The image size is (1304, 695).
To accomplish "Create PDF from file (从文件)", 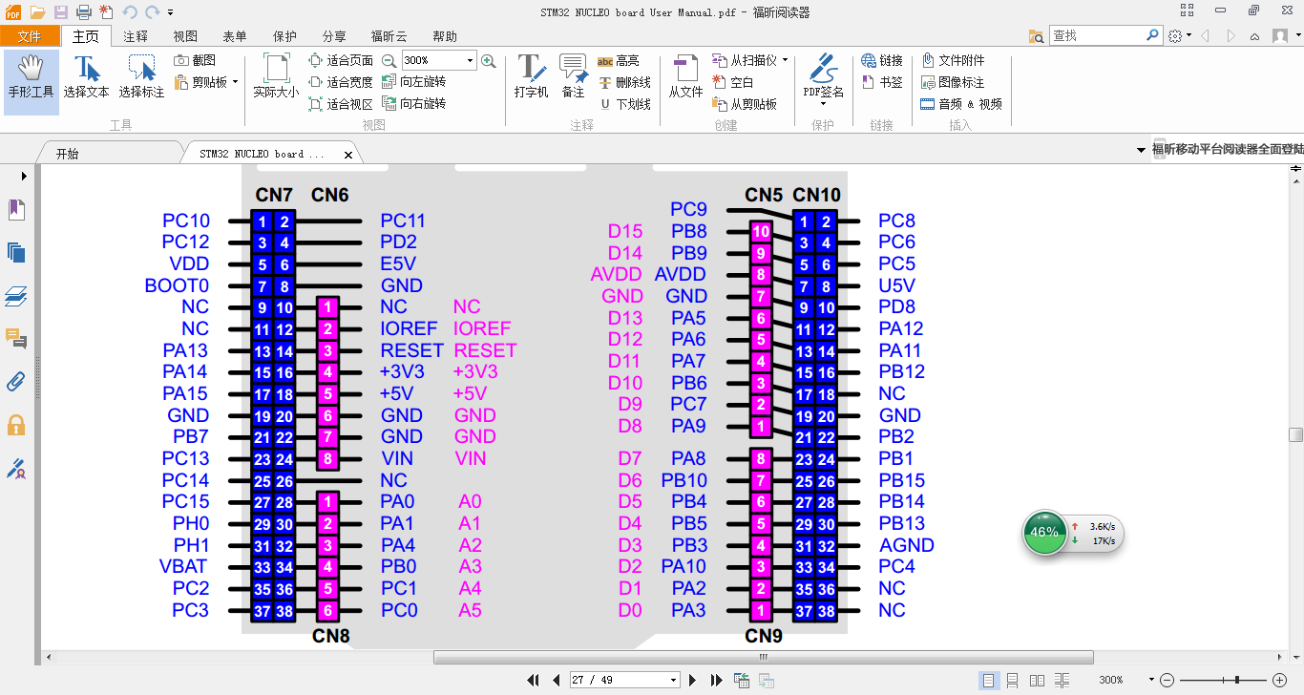I will [x=685, y=77].
